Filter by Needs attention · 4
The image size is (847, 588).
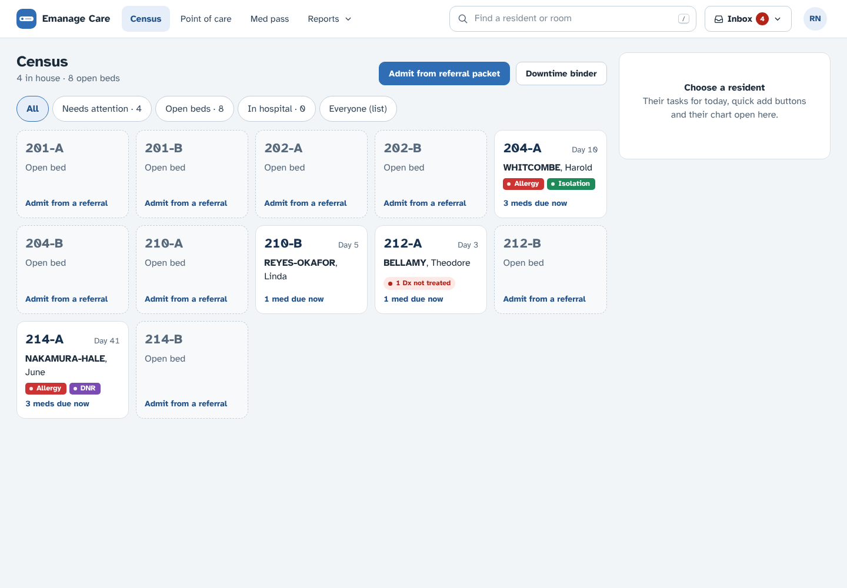(x=102, y=109)
